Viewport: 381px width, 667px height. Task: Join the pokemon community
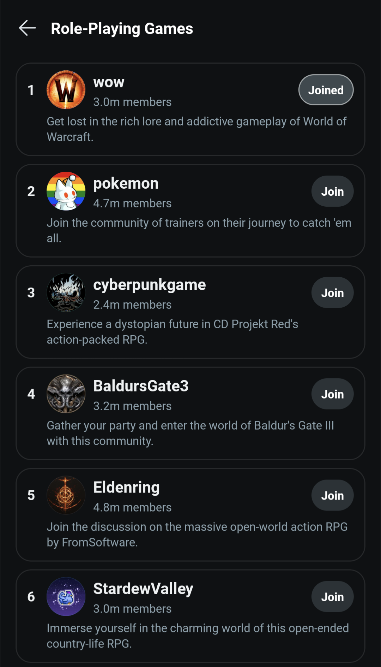pos(332,191)
